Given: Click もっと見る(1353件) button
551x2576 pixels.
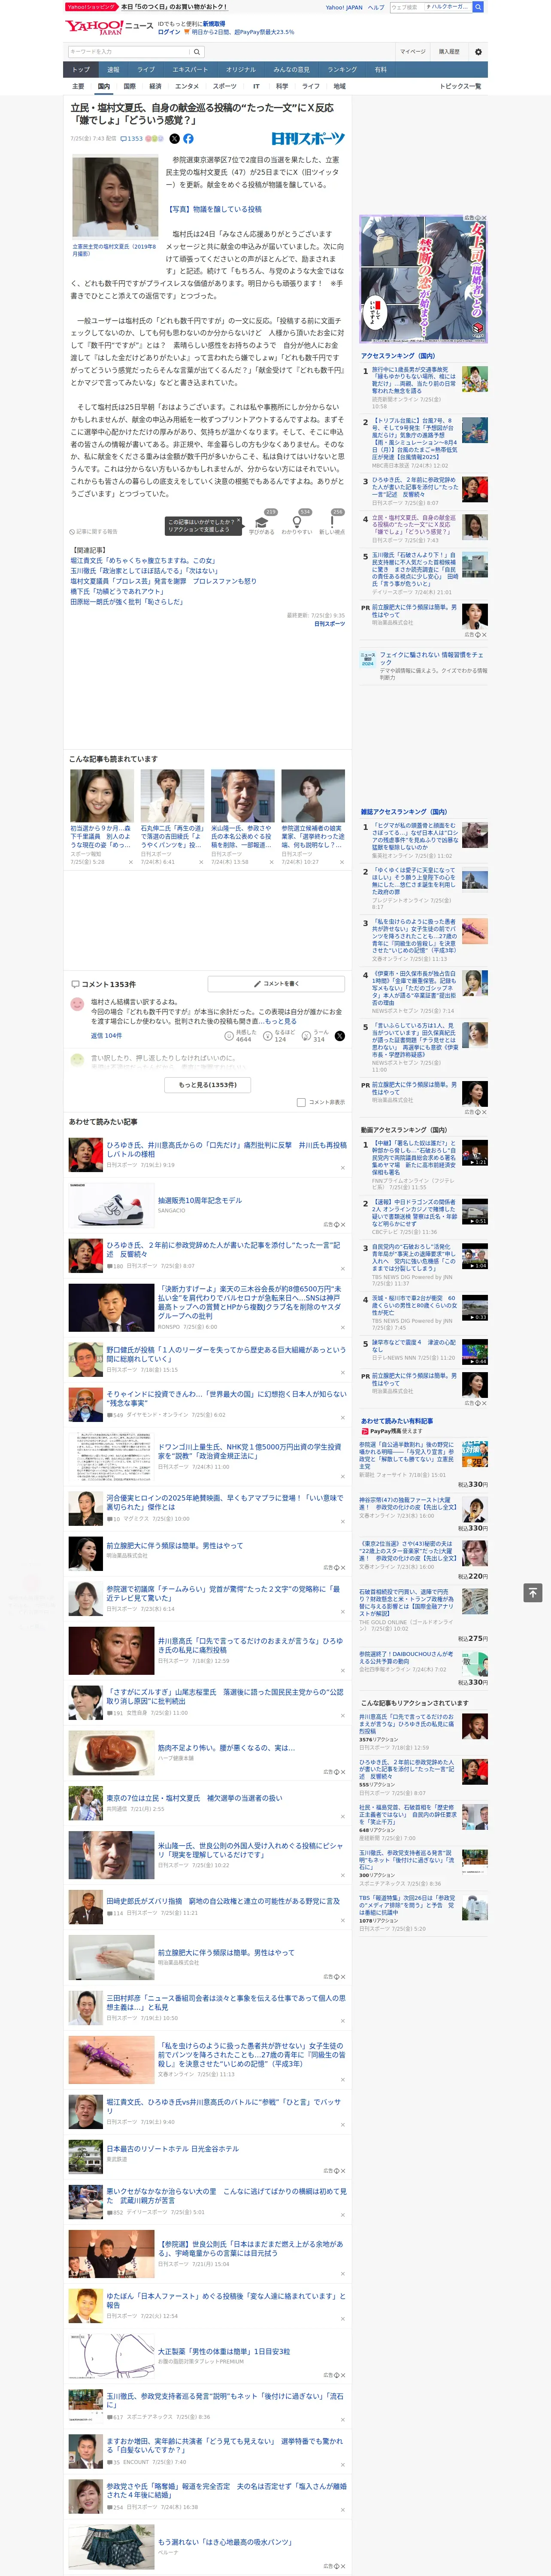Looking at the screenshot, I should (208, 1084).
